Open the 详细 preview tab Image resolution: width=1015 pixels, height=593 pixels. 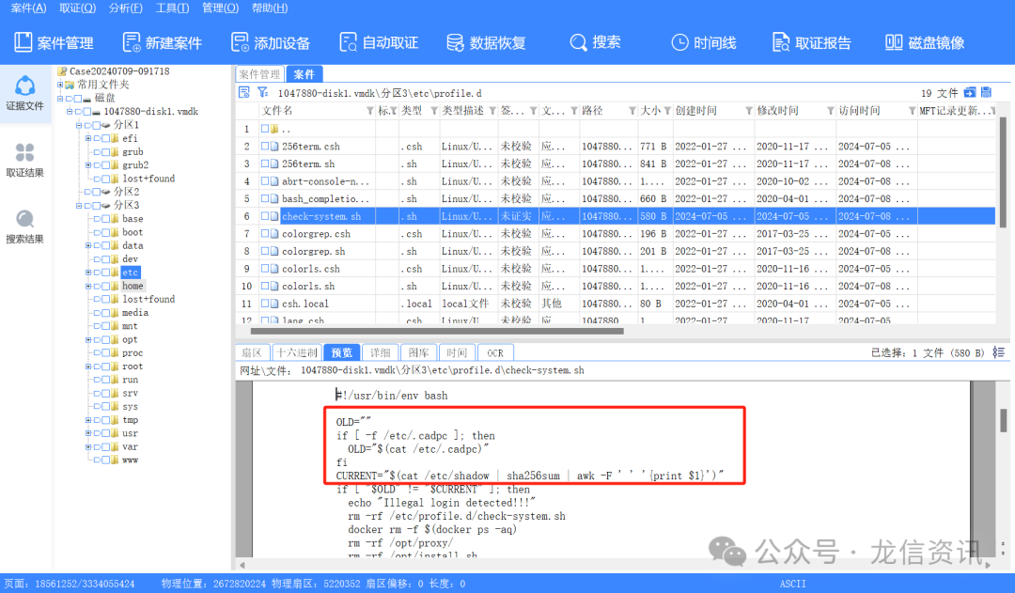pyautogui.click(x=381, y=352)
